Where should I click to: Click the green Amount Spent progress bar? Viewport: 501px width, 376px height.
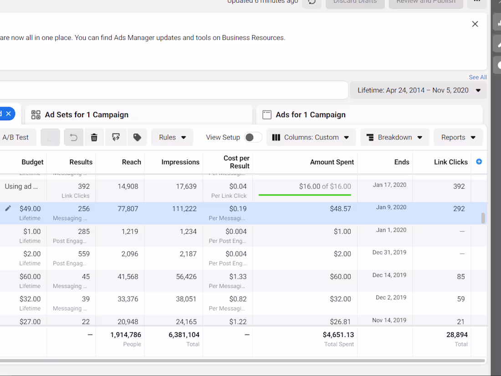pos(305,195)
